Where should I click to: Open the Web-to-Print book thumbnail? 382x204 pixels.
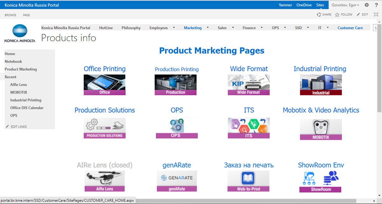tap(248, 181)
